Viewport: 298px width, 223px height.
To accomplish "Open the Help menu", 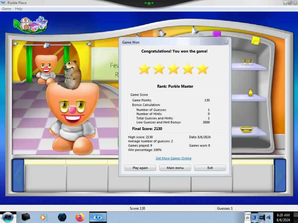I will point(19,9).
